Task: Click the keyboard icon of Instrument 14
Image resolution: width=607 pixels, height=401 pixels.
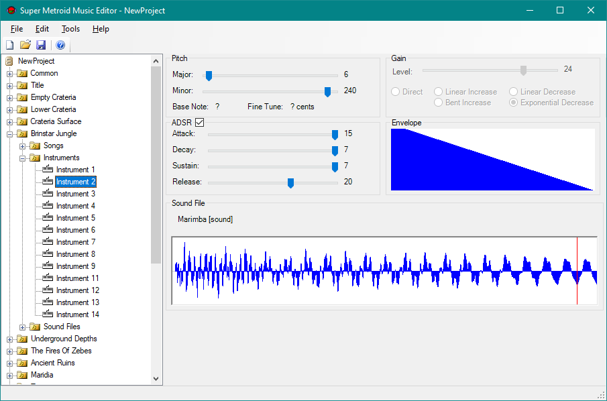Action: 48,314
